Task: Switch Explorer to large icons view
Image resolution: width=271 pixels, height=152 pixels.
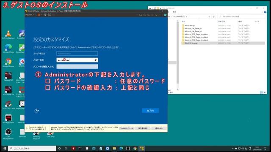Action: pyautogui.click(x=265, y=92)
